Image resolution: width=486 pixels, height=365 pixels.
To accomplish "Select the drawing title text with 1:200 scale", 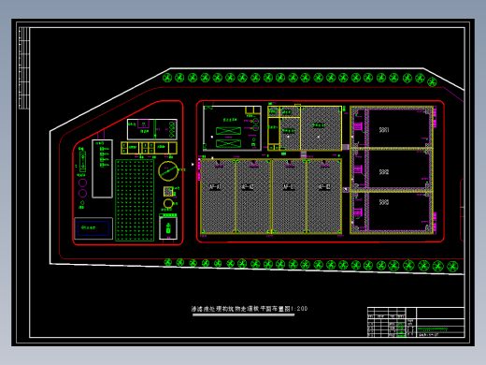I will click(x=250, y=309).
